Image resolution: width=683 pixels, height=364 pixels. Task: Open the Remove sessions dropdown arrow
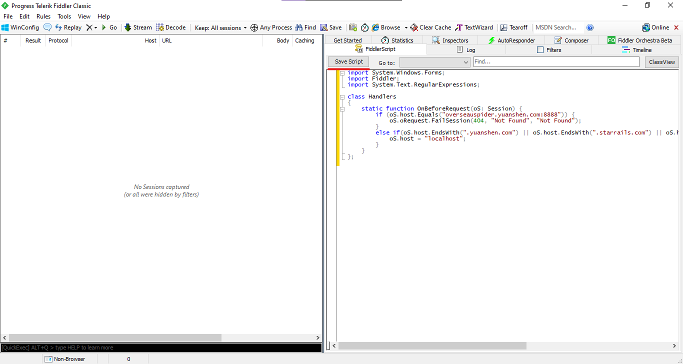click(x=95, y=28)
